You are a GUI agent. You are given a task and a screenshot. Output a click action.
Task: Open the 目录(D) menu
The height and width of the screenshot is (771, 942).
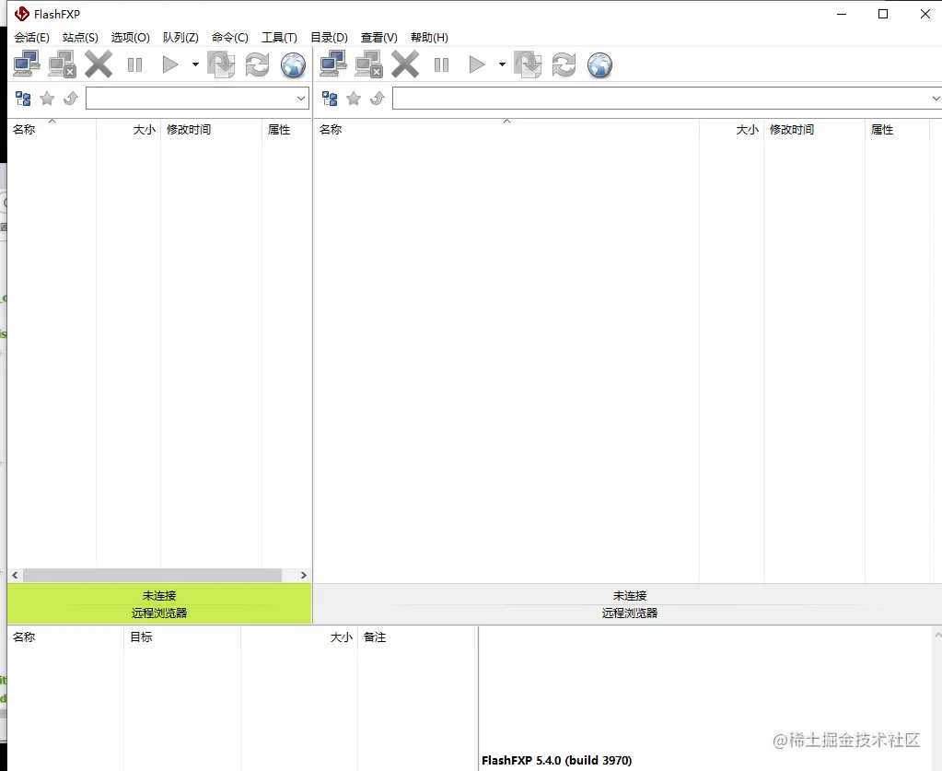(x=330, y=37)
